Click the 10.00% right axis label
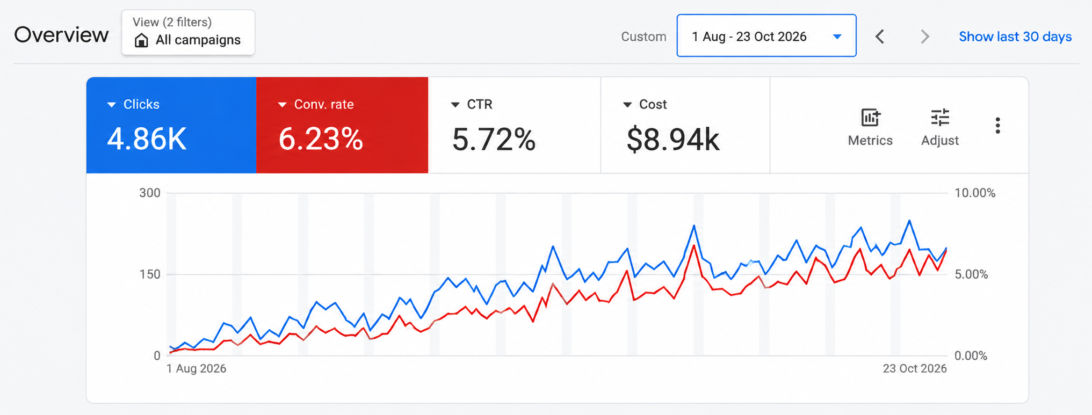Viewport: 1092px width, 415px height. 975,193
